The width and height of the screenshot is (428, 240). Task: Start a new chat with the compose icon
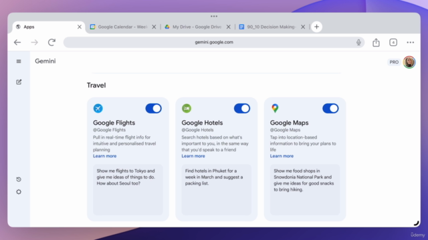19,82
